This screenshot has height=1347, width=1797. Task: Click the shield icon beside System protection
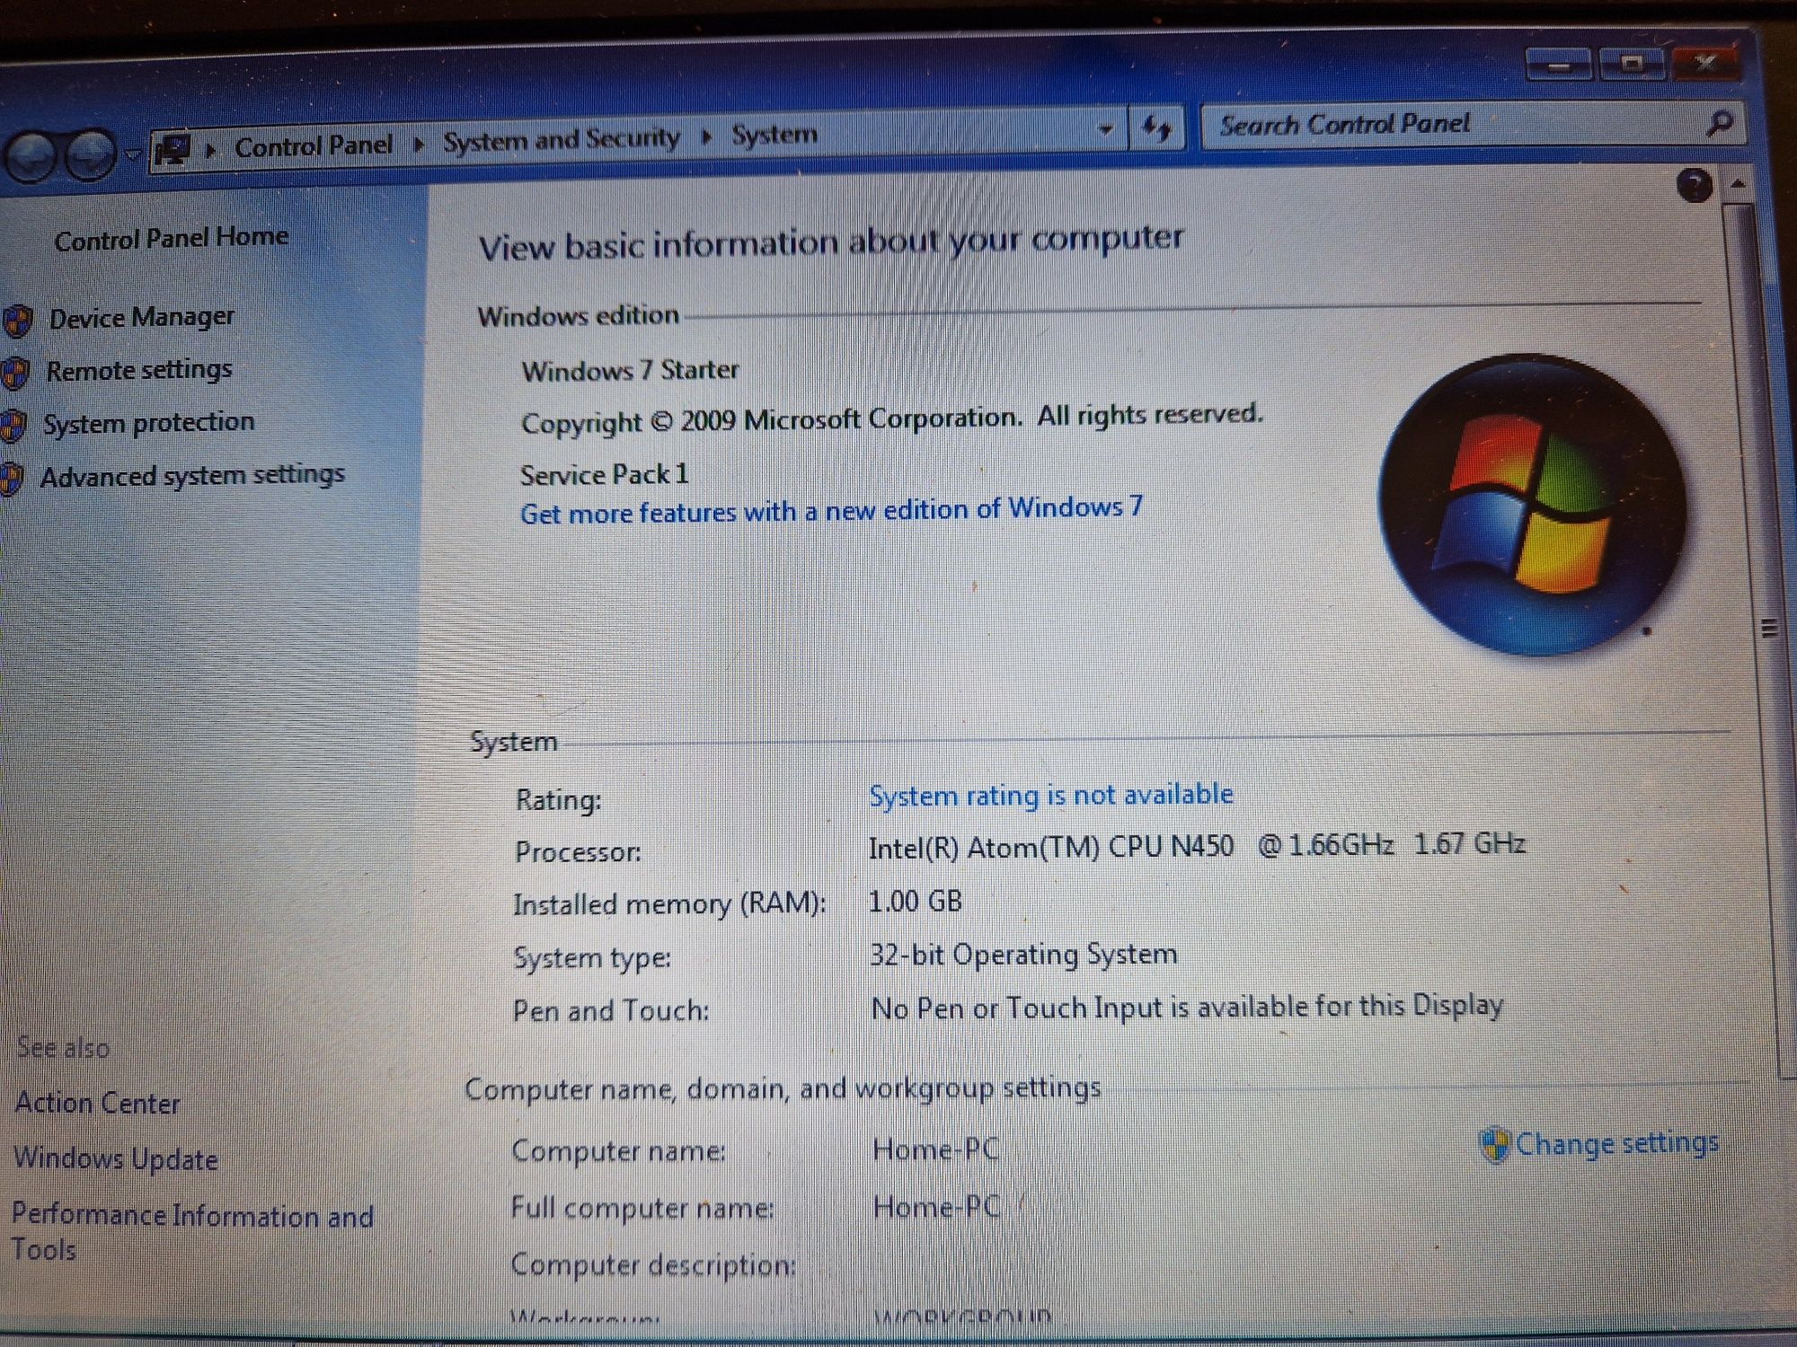pos(13,427)
